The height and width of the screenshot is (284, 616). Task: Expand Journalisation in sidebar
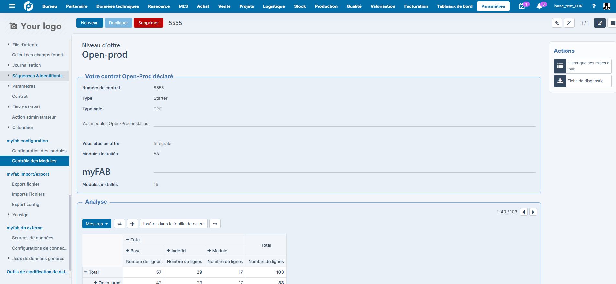point(9,65)
